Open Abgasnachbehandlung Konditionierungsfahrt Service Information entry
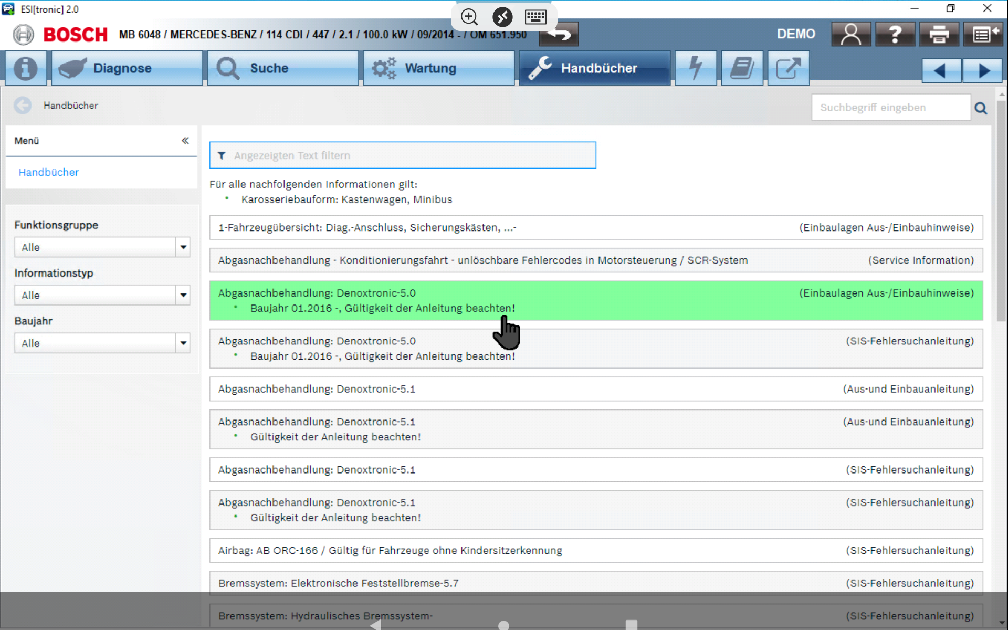 pyautogui.click(x=596, y=260)
